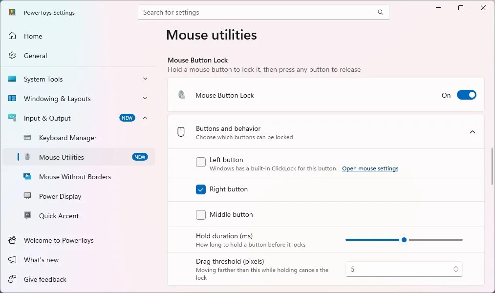Click the Mouse Utilities sidebar mouse icon
Image resolution: width=495 pixels, height=293 pixels.
click(x=27, y=157)
